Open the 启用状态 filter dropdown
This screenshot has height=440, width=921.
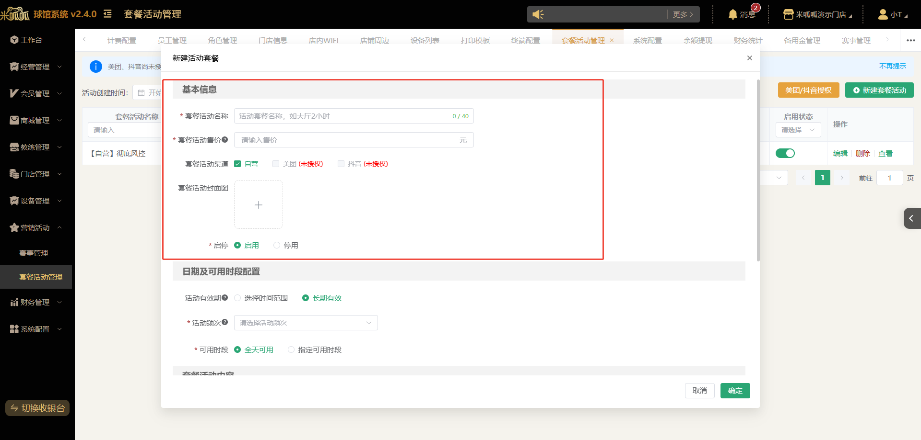798,130
